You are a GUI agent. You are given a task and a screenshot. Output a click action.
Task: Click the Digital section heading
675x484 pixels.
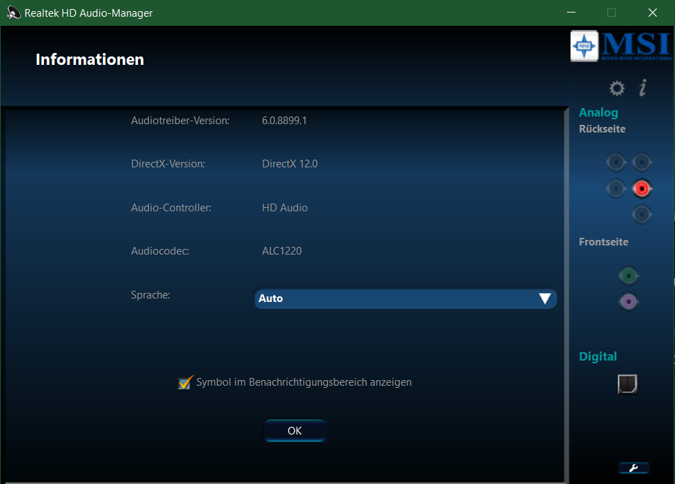(598, 356)
